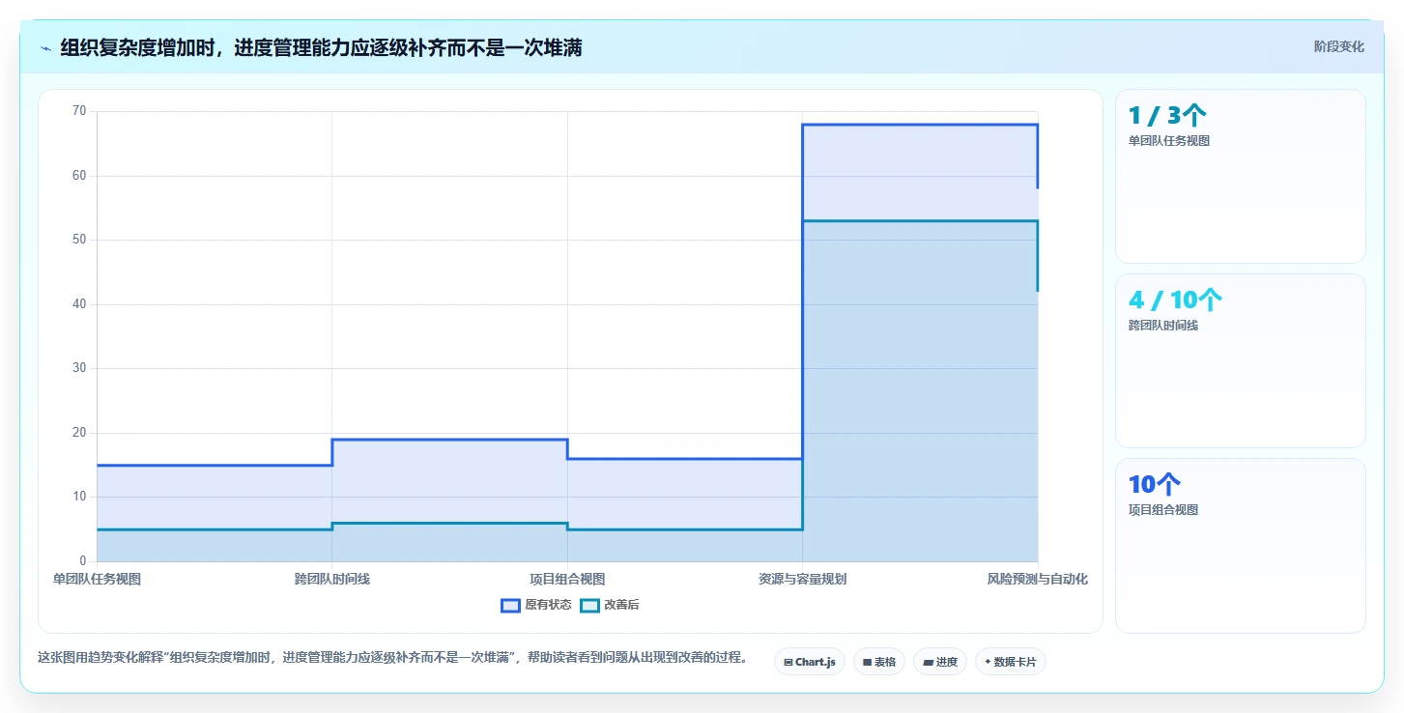Viewport: 1404px width, 713px height.
Task: Click the 1 / 3个 value
Action: (x=1167, y=116)
